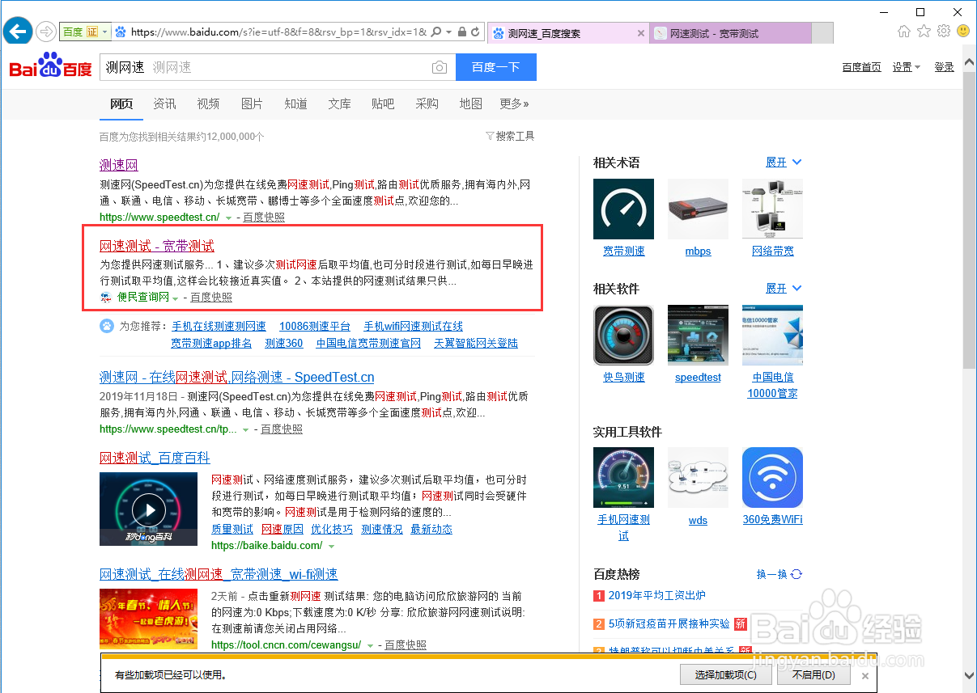Click the search magnifier in address bar
977x693 pixels.
tap(436, 32)
